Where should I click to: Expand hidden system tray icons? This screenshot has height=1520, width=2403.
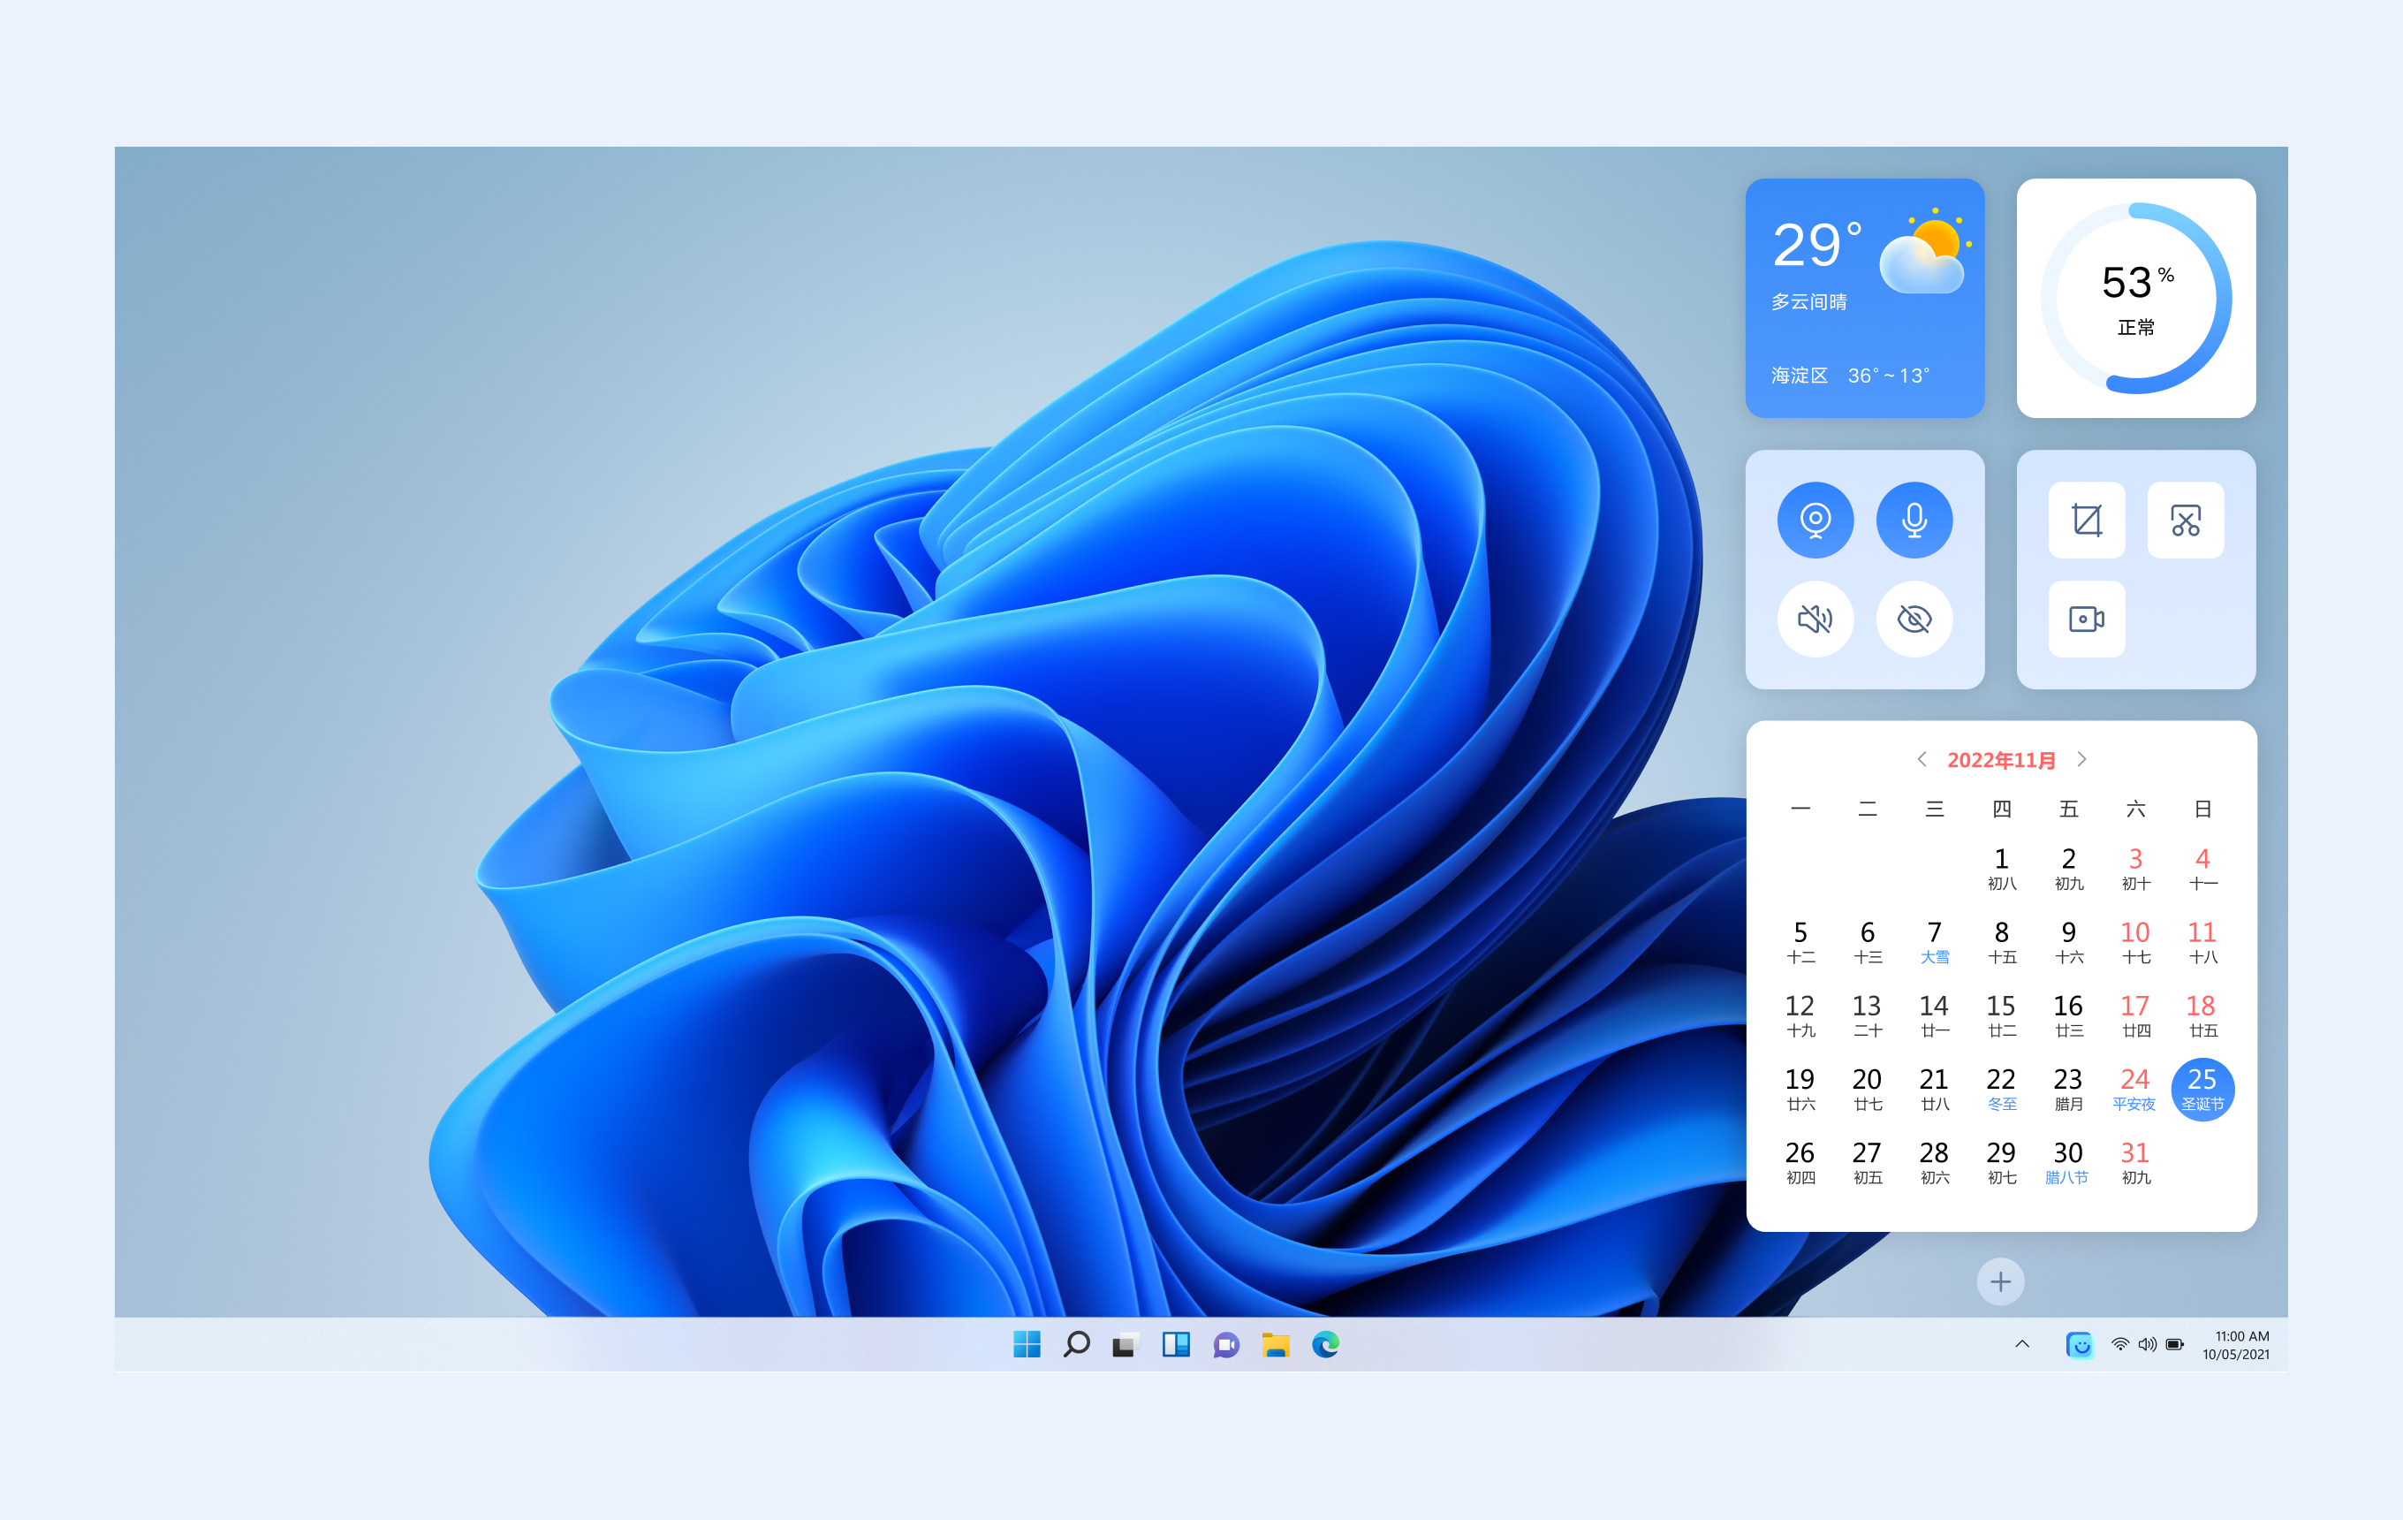(x=2022, y=1344)
